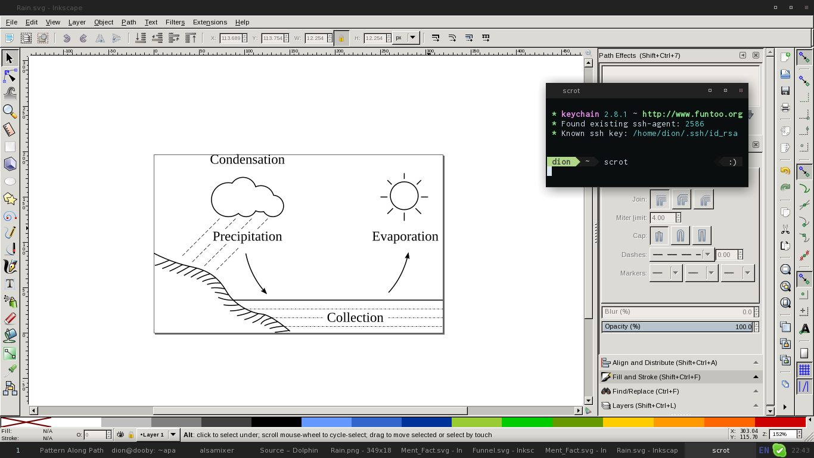The width and height of the screenshot is (814, 458).
Task: Click the Fill and Stroke panel header
Action: click(681, 377)
